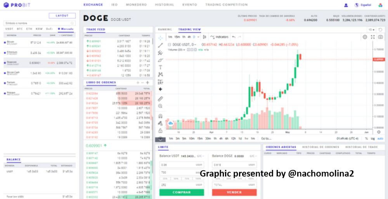
Task: Click the back arrow icon in chart toolbar
Action: (160, 89)
